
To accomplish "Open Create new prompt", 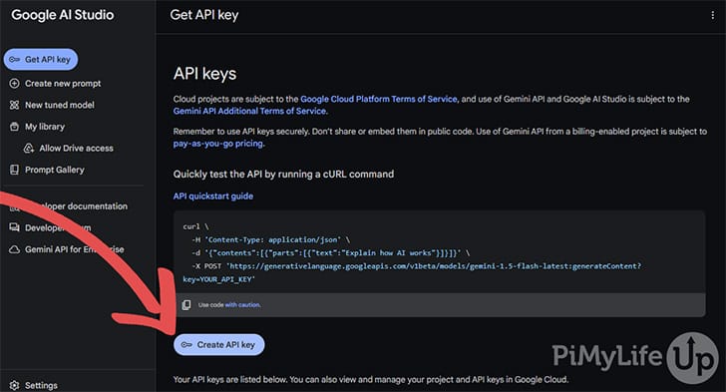I will [x=63, y=84].
